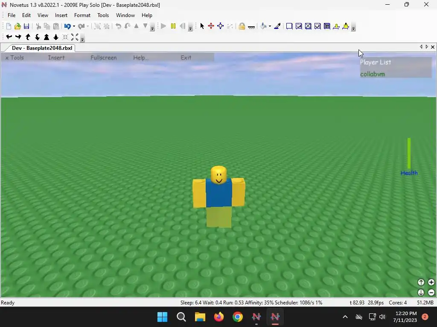
Task: Click the Run play triangle button
Action: pos(163,26)
